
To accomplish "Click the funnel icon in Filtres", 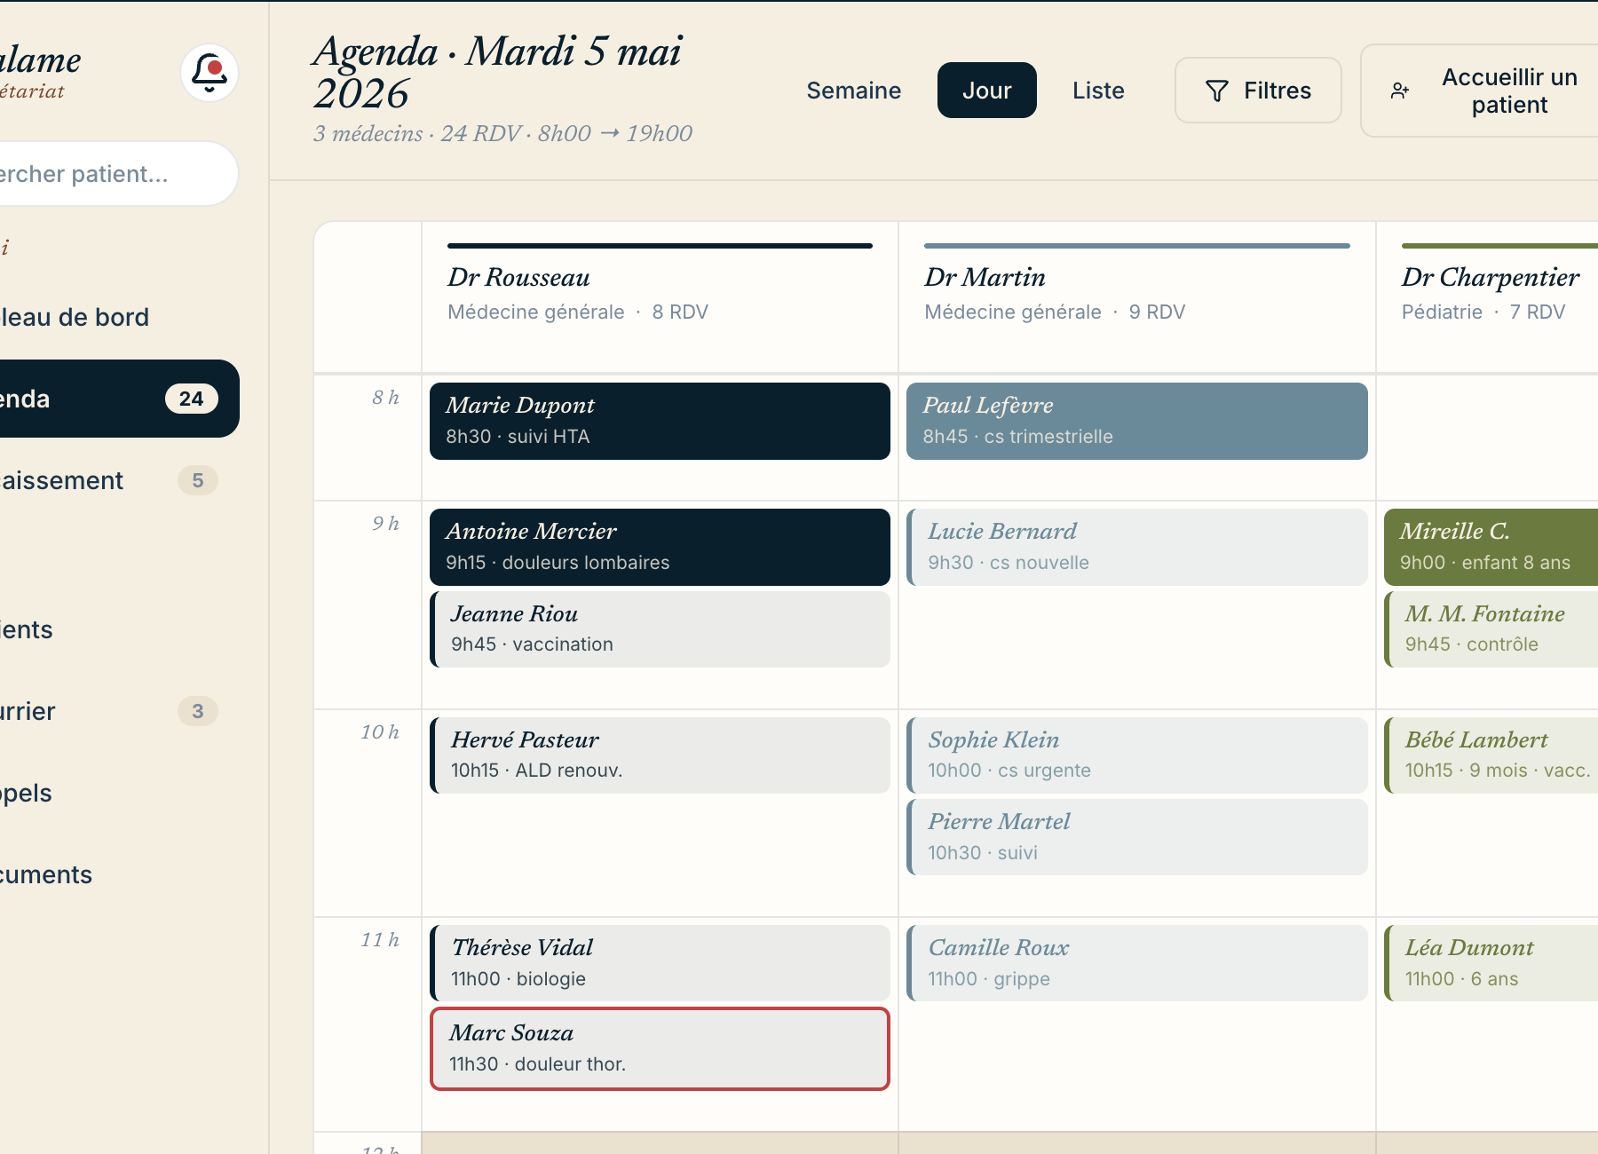I will (1217, 91).
